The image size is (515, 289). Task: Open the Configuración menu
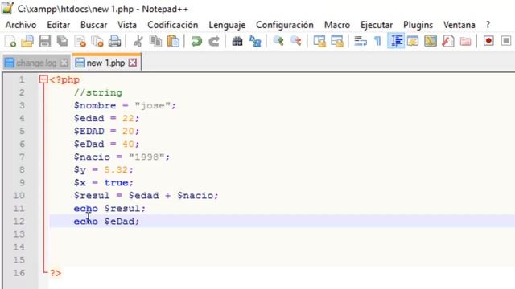285,25
